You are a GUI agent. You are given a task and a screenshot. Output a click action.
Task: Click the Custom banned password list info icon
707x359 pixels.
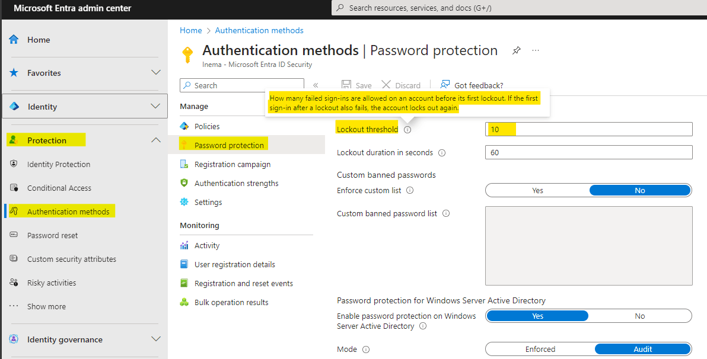pyautogui.click(x=446, y=213)
